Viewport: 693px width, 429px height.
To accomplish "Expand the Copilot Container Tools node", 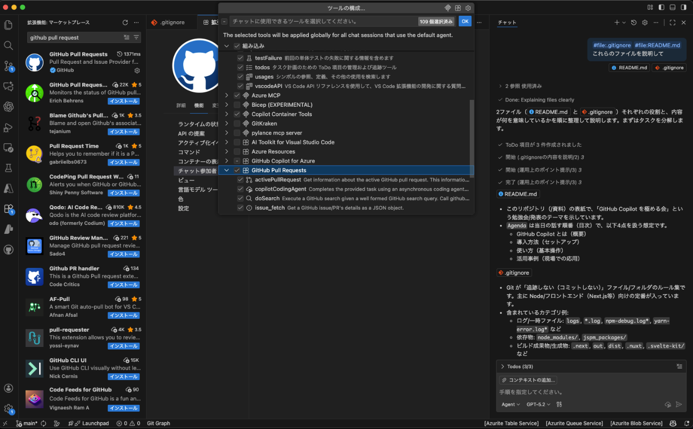I will (227, 114).
